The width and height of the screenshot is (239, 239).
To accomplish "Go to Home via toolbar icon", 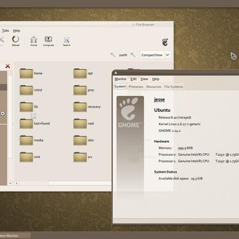I will (x=33, y=41).
